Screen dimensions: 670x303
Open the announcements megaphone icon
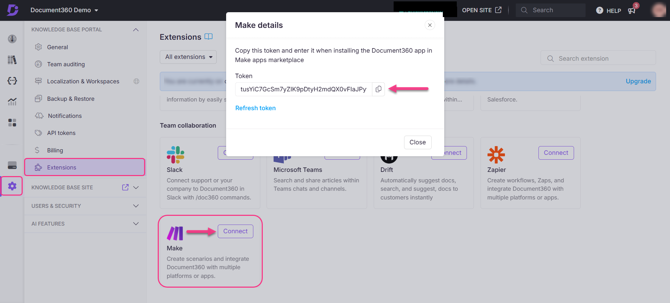pyautogui.click(x=632, y=11)
